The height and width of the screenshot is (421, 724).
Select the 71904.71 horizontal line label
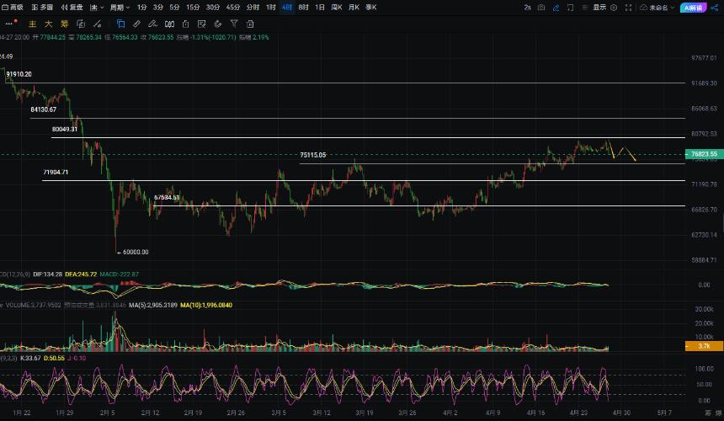(x=56, y=172)
